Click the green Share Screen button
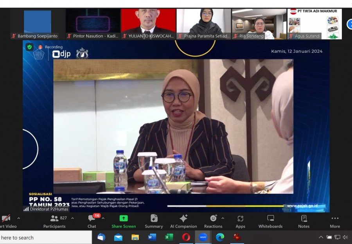This screenshot has width=352, height=244. click(124, 221)
